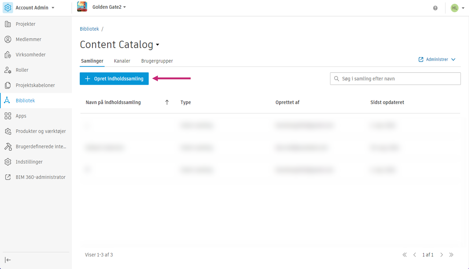Click the ascending sort arrow icon
This screenshot has height=269, width=469.
[x=167, y=103]
